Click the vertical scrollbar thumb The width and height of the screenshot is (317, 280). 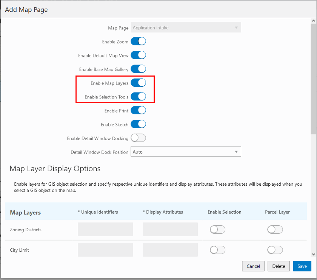click(x=314, y=79)
